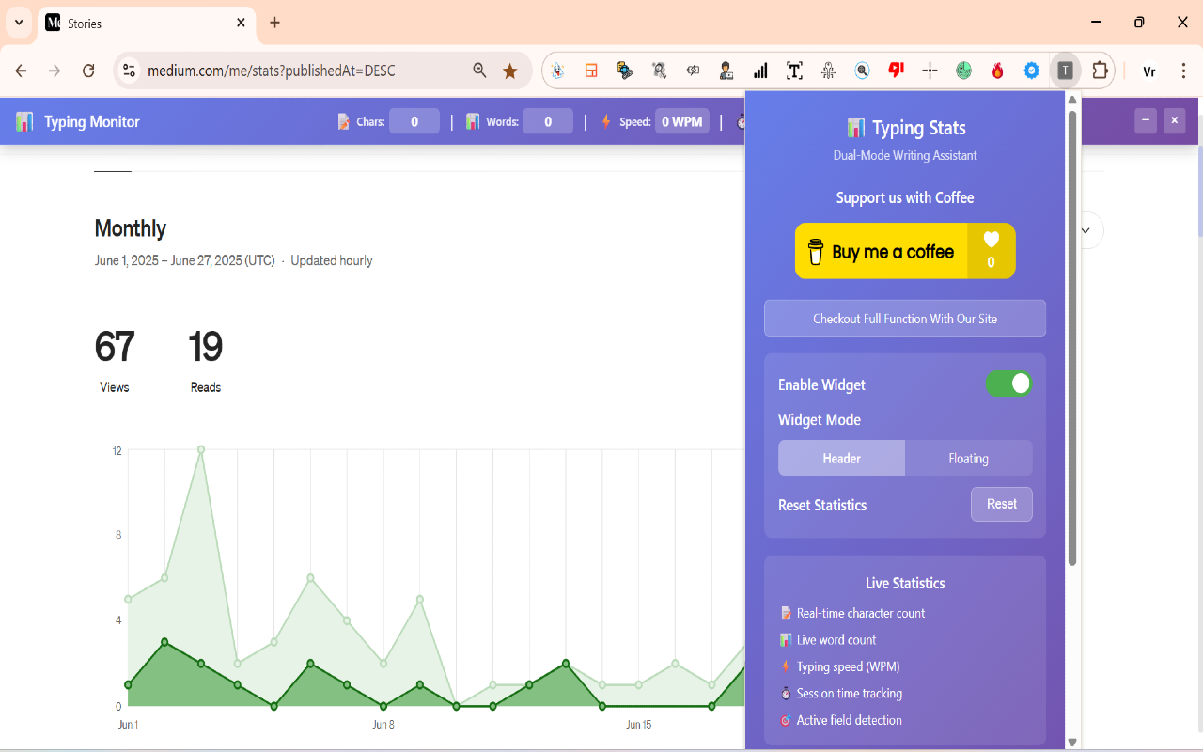Minimize the Typing Monitor header bar

tap(1145, 120)
